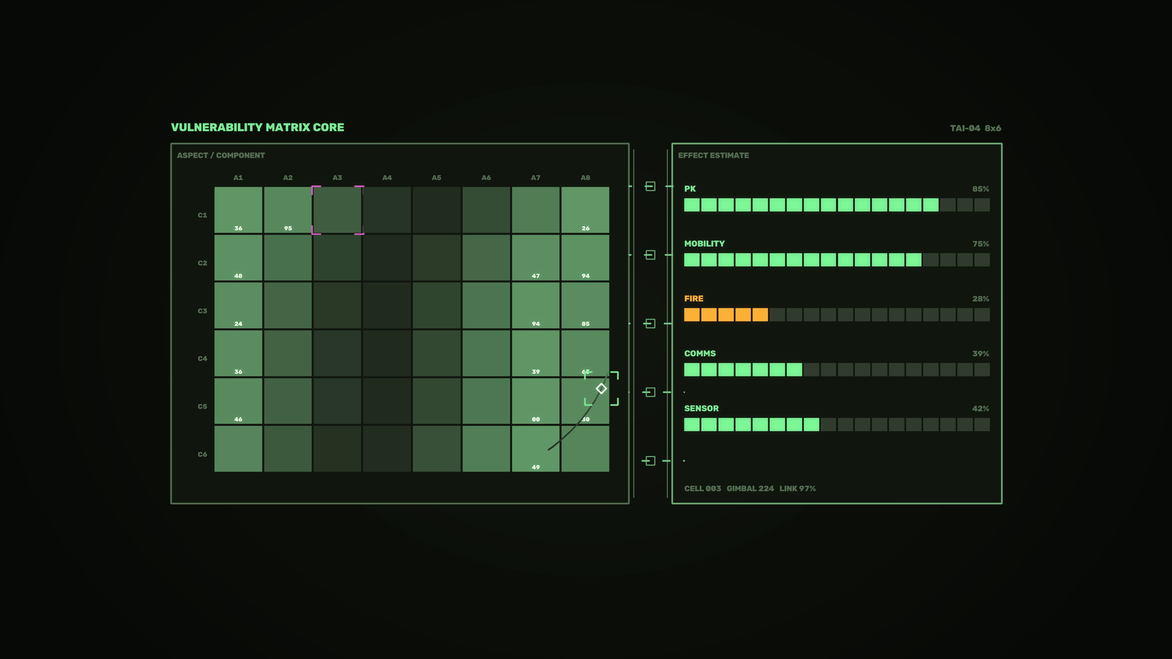Viewport: 1172px width, 659px height.
Task: Click the MOBILITY effect label
Action: pos(704,244)
